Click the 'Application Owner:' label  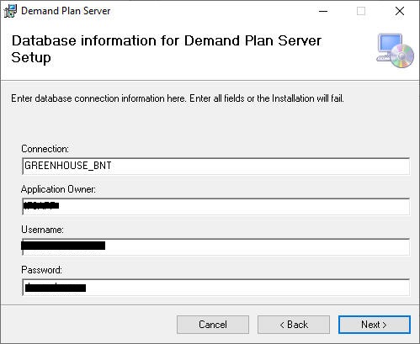click(58, 189)
